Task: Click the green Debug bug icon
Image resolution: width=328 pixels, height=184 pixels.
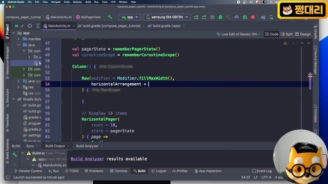Action: [220, 17]
